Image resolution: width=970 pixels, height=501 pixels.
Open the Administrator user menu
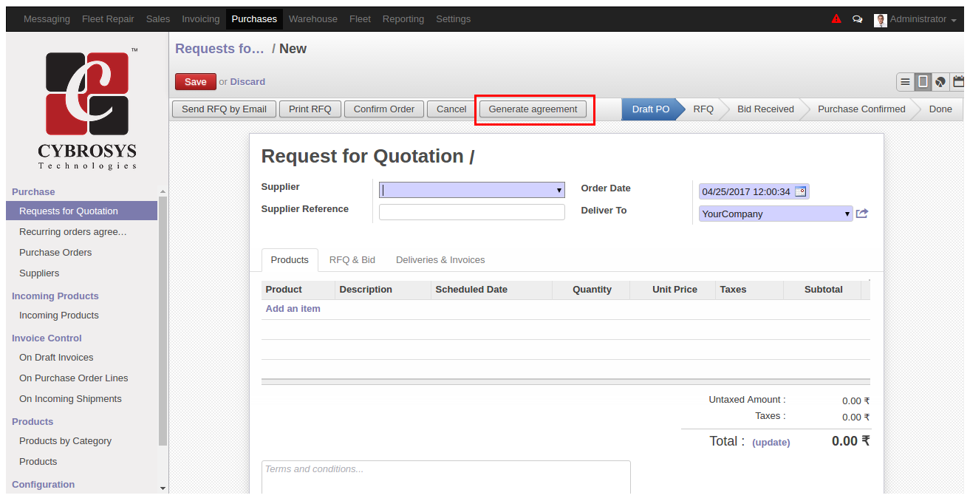910,19
